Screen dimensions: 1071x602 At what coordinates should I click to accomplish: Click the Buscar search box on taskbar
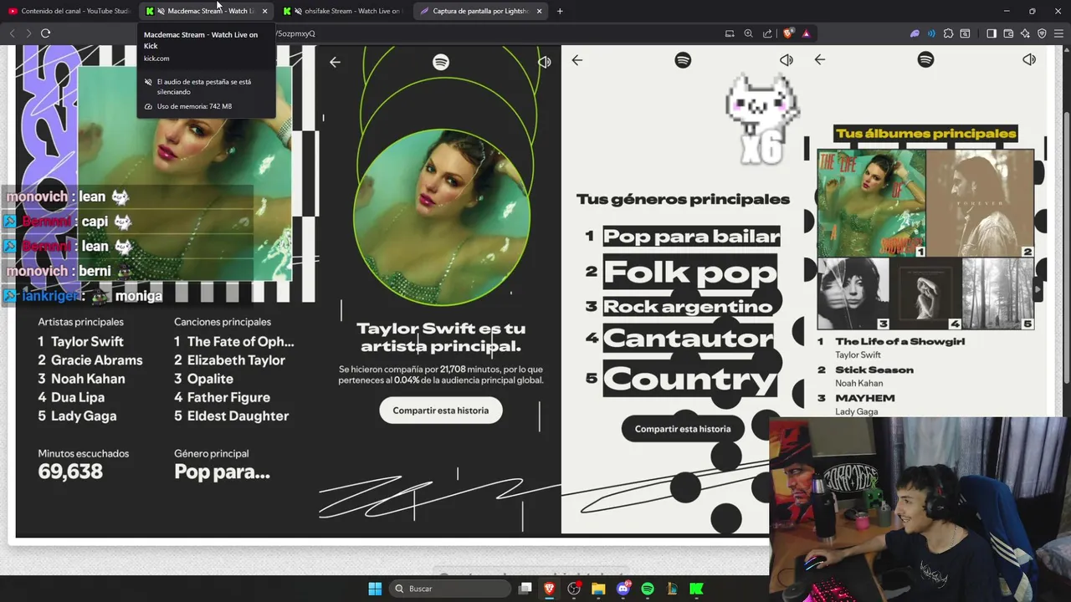[x=451, y=589]
